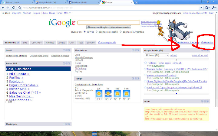Open the Añadir una pestaña link
Screen dimensions: 218x136
107,43
